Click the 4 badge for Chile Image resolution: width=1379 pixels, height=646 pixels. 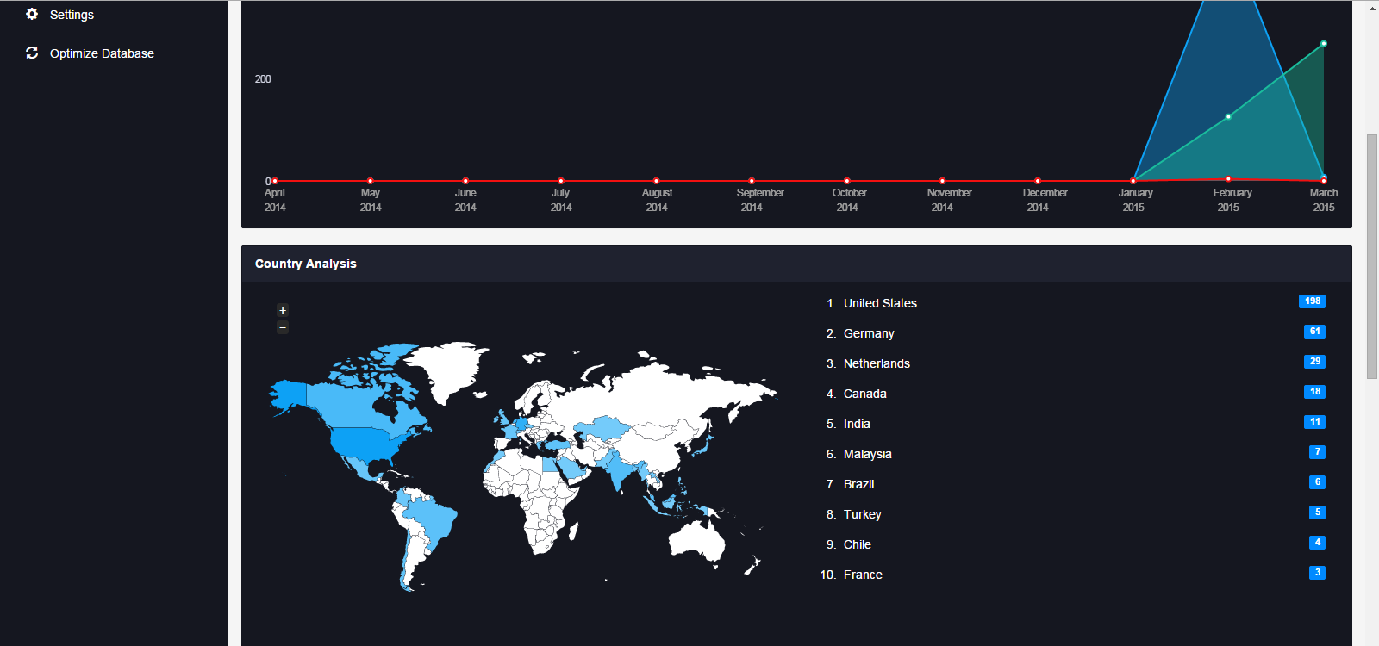click(1317, 543)
